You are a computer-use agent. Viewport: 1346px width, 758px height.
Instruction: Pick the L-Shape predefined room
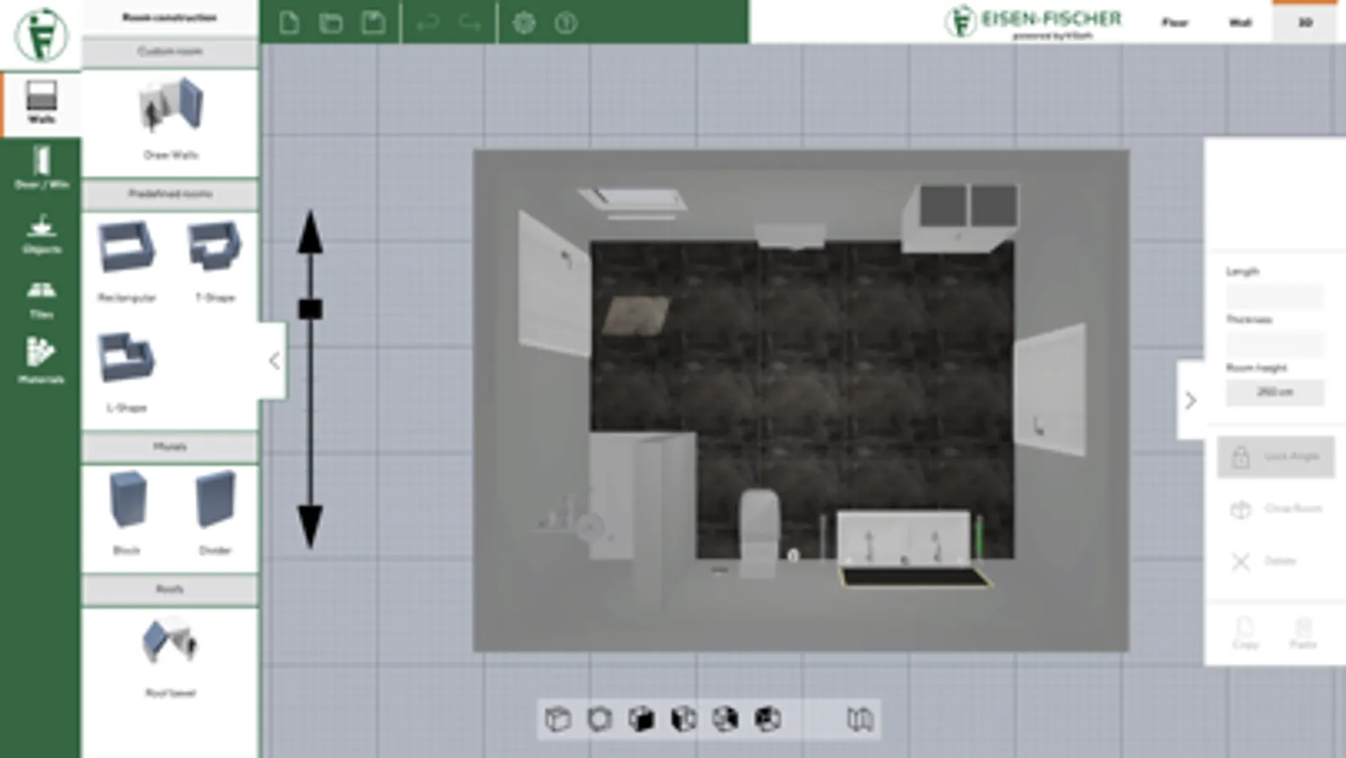126,371
